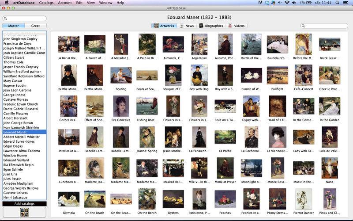Screen dimensions: 353x221
Task: Click the artist search field on the left
Action: [24, 18]
